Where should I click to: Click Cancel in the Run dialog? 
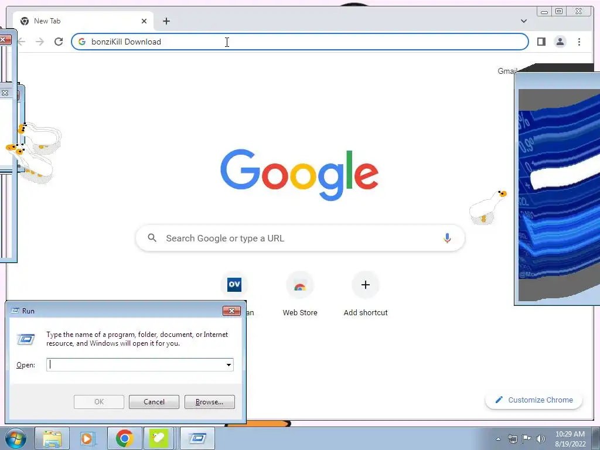154,402
